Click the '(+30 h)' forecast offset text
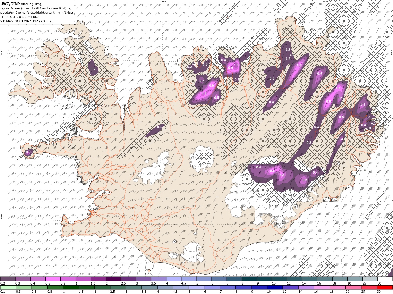Screen dimensions: 393x294 [x=45, y=21]
